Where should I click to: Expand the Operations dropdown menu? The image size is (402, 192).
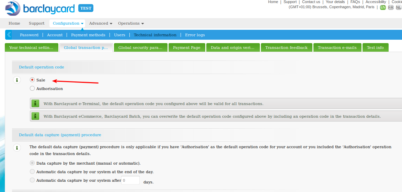(x=131, y=23)
